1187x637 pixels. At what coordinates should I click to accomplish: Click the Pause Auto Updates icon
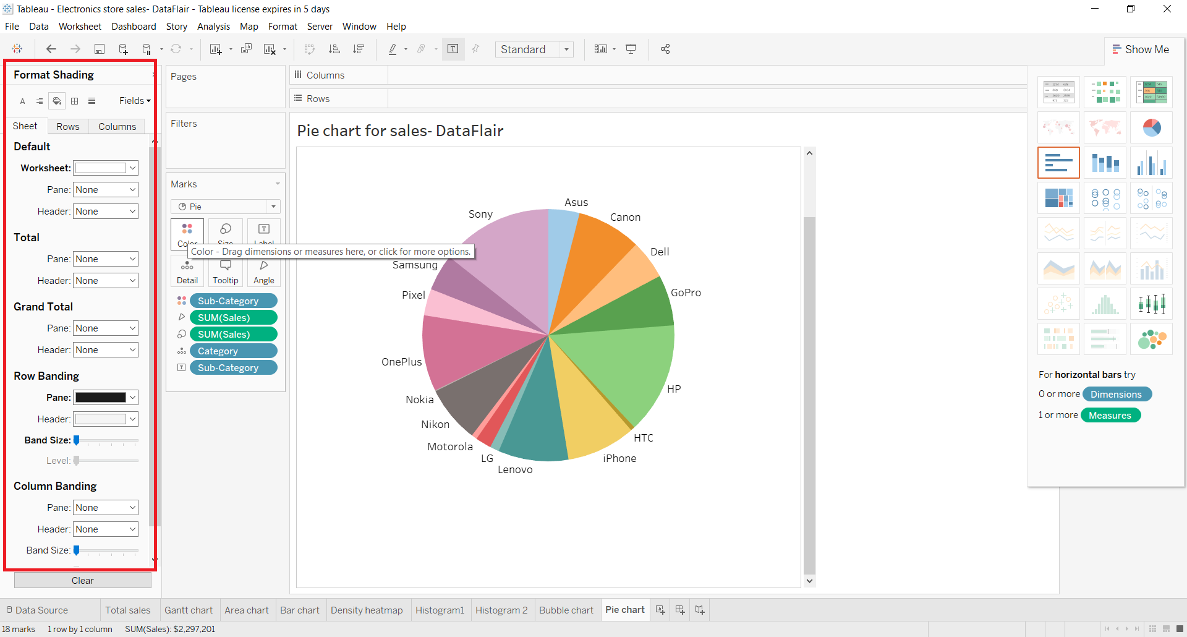tap(147, 49)
